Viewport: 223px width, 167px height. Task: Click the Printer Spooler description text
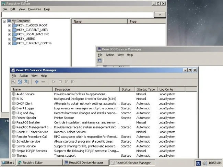pyautogui.click(x=64, y=118)
